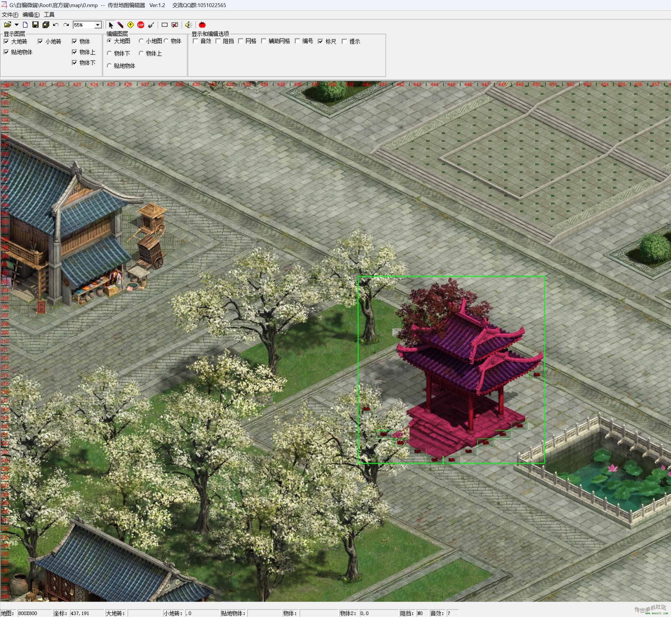671x617 pixels.
Task: Open the 文件(F) menu
Action: coord(10,15)
